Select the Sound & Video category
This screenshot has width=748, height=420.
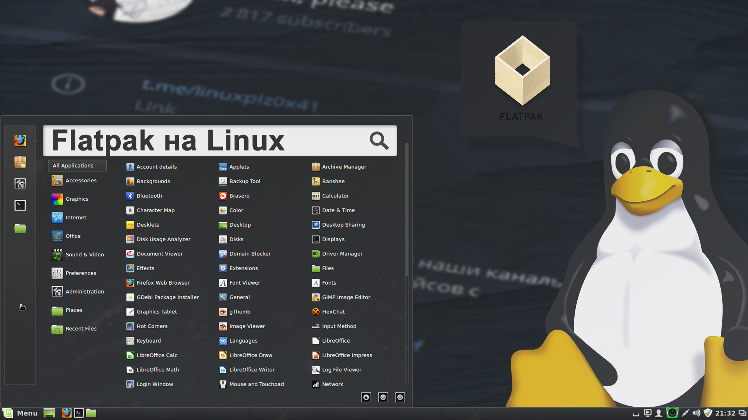pyautogui.click(x=85, y=255)
